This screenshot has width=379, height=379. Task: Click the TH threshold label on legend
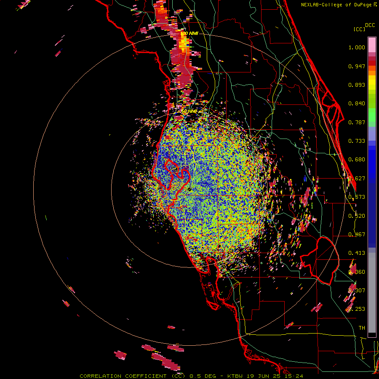coord(362,328)
